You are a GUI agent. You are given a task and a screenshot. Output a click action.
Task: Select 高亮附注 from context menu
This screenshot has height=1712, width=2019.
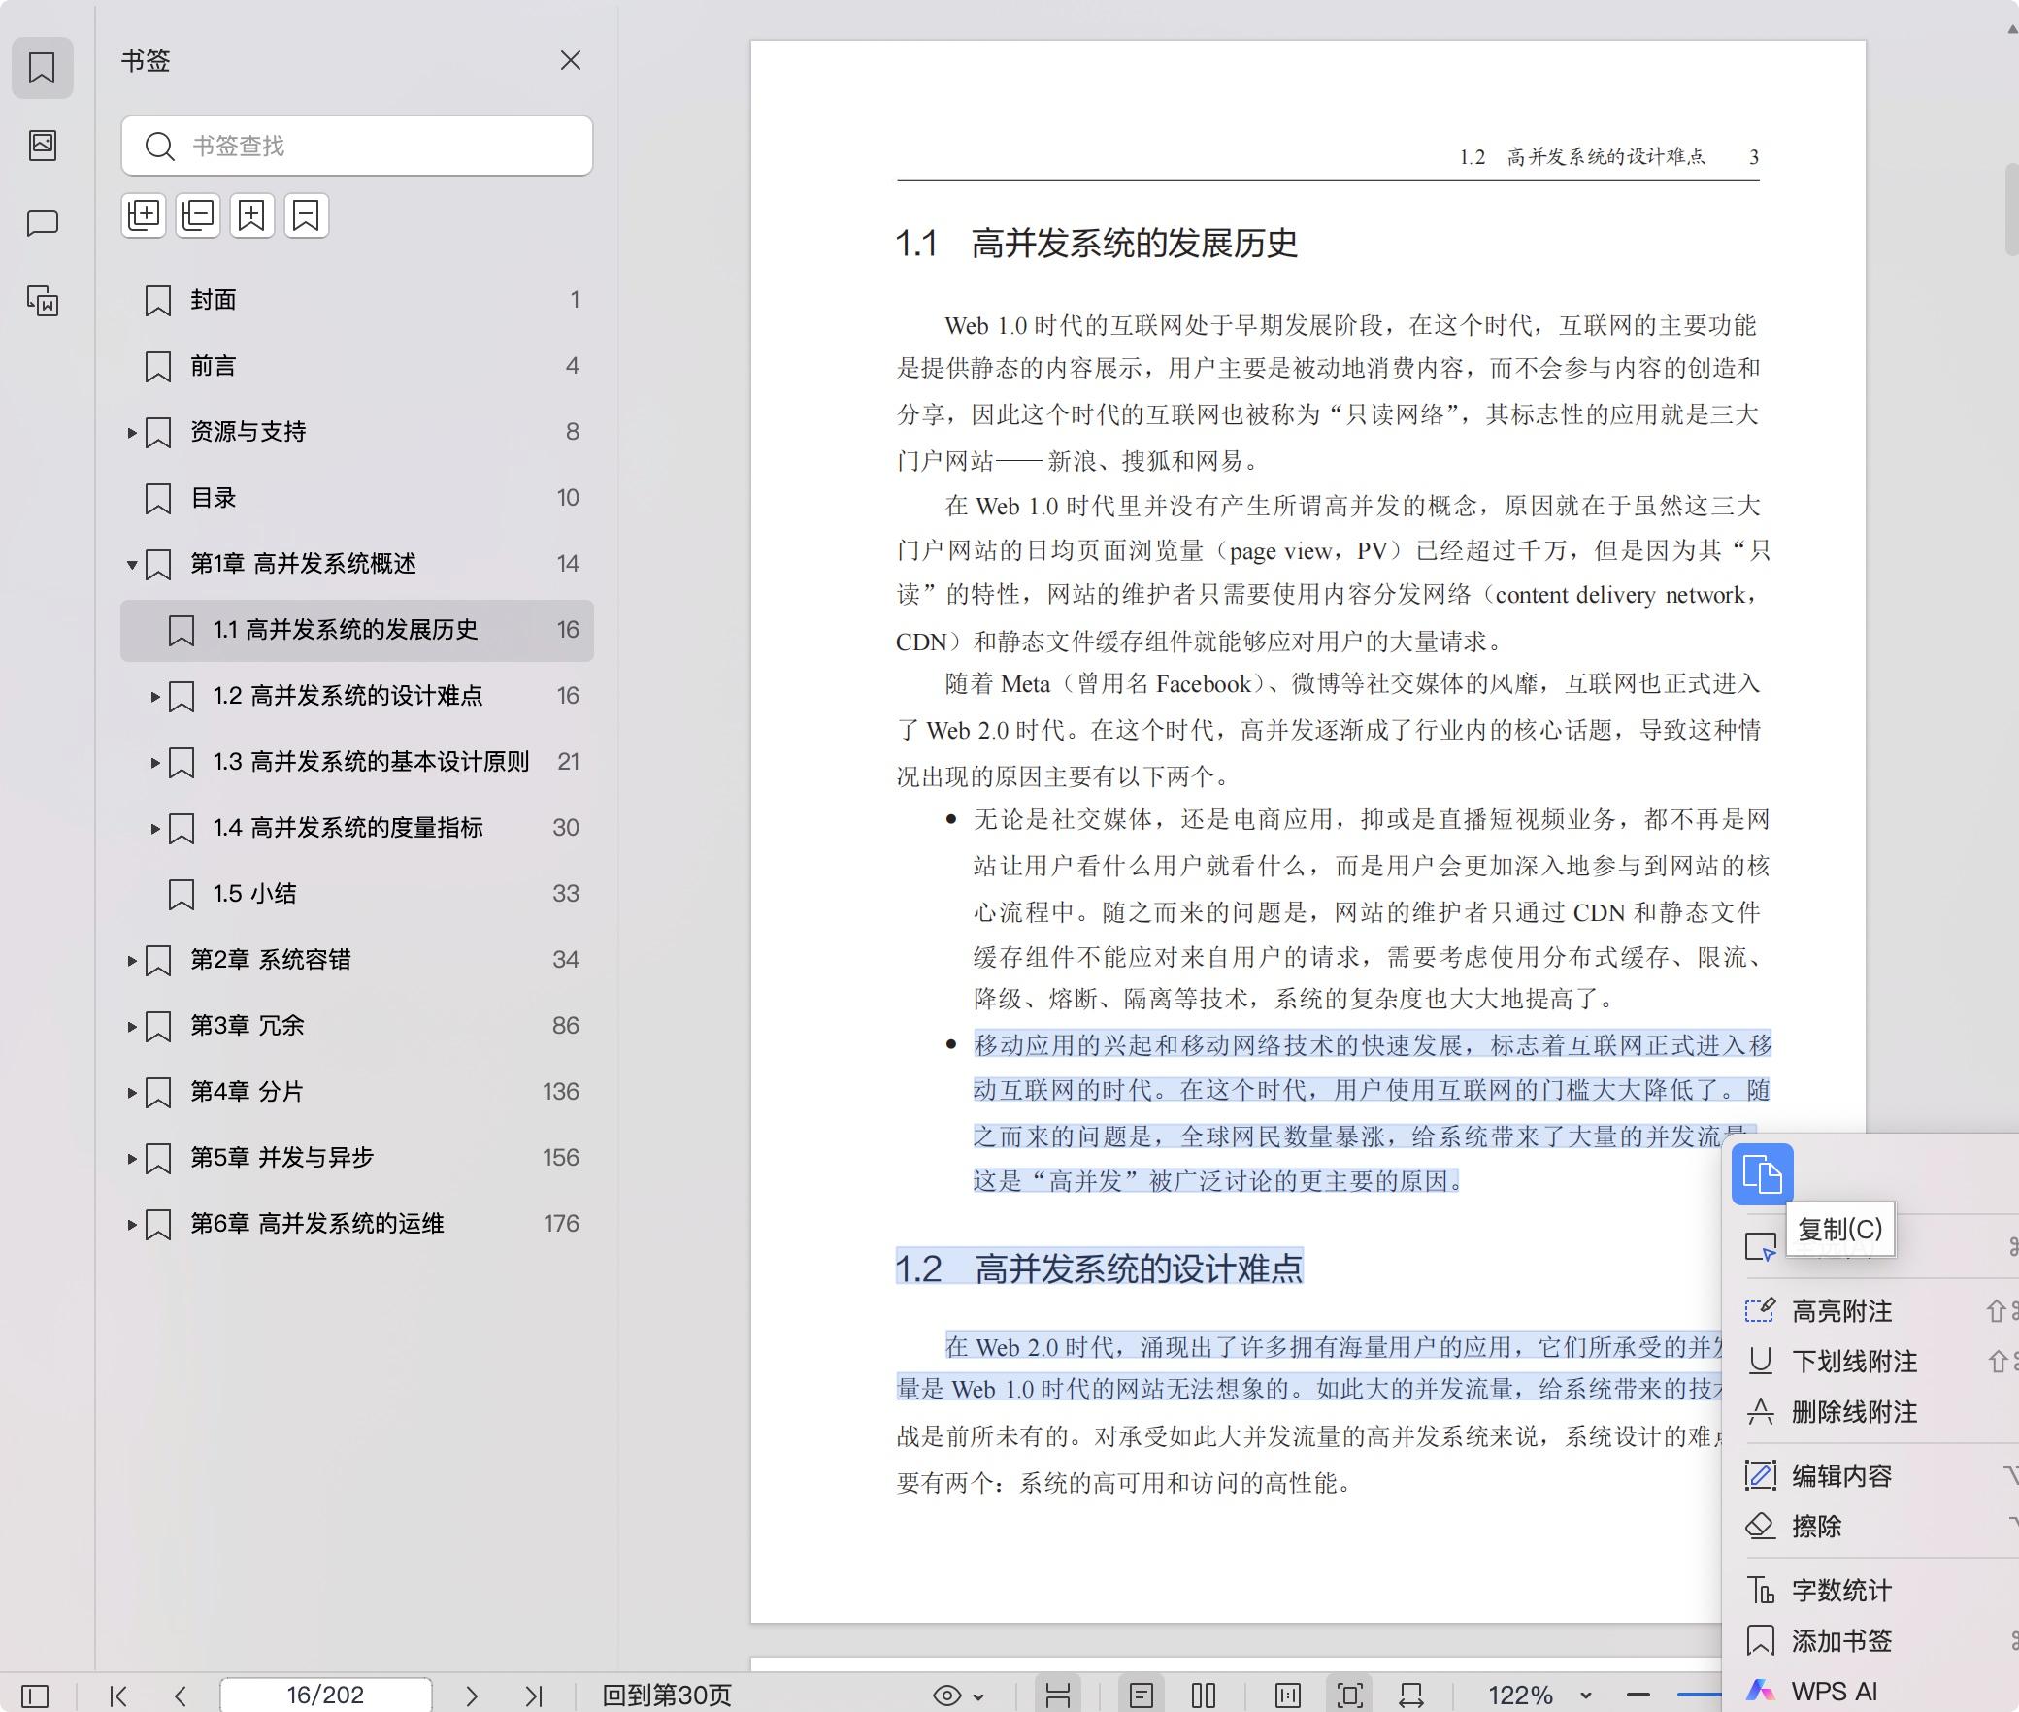pyautogui.click(x=1841, y=1311)
